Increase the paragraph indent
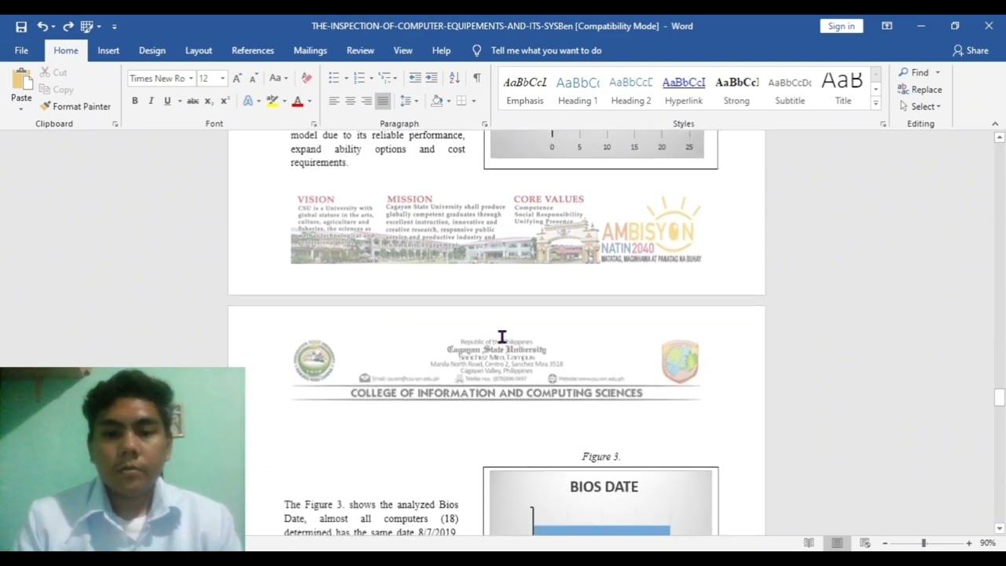Image resolution: width=1006 pixels, height=566 pixels. click(431, 78)
